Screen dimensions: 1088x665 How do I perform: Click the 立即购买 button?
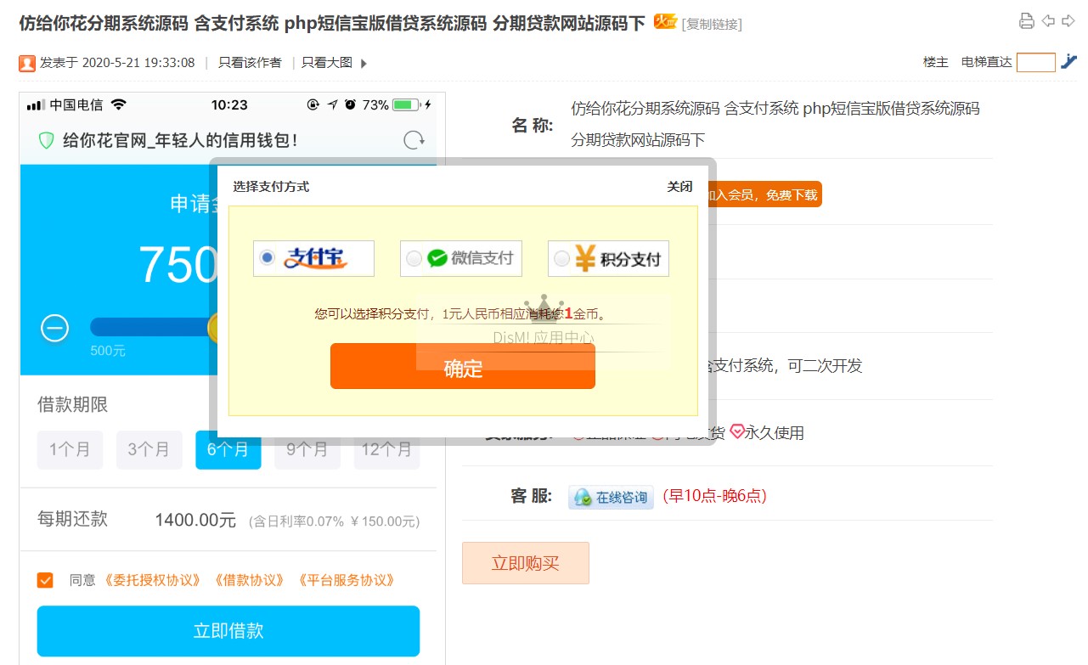pos(525,563)
